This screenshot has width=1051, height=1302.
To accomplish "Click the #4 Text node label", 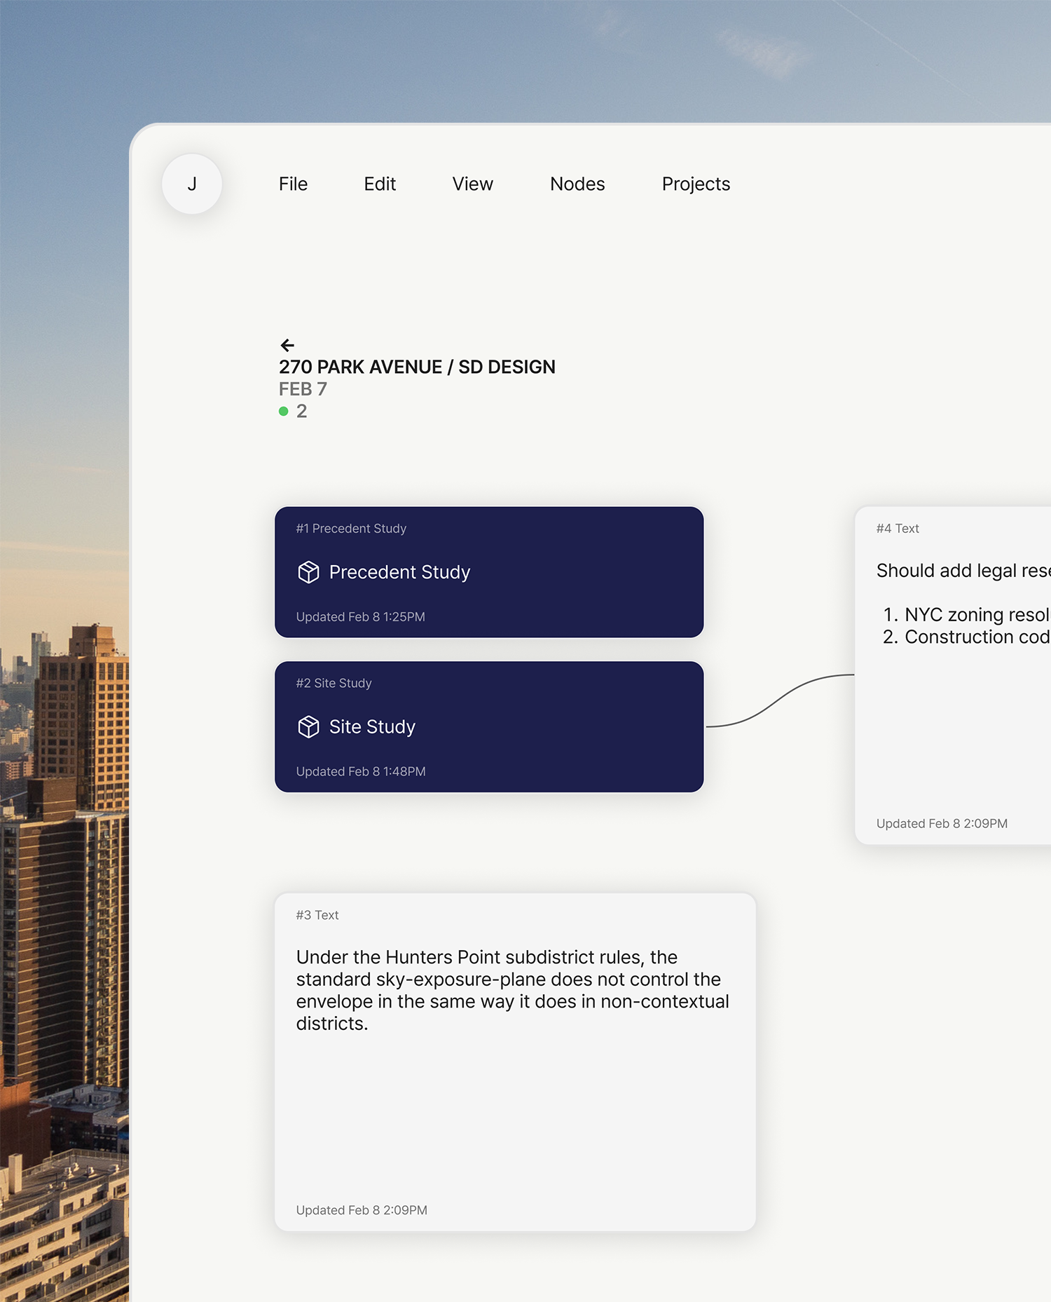I will [898, 529].
